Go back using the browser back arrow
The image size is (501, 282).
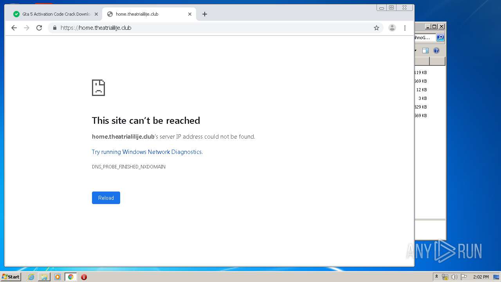[x=14, y=28]
